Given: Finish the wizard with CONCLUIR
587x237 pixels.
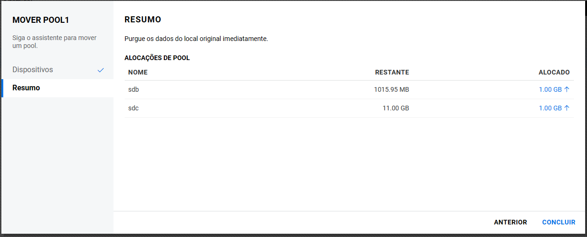Looking at the screenshot, I should (x=559, y=223).
